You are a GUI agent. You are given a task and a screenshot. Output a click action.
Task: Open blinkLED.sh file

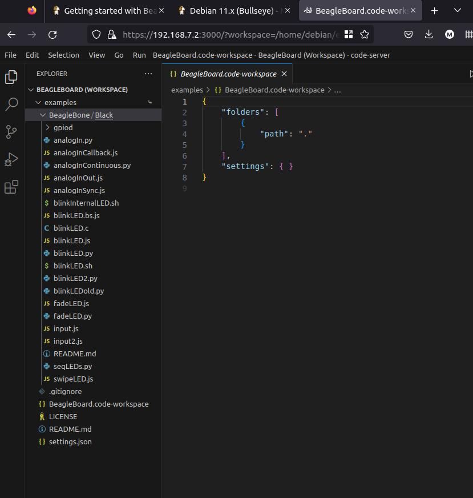pos(73,266)
